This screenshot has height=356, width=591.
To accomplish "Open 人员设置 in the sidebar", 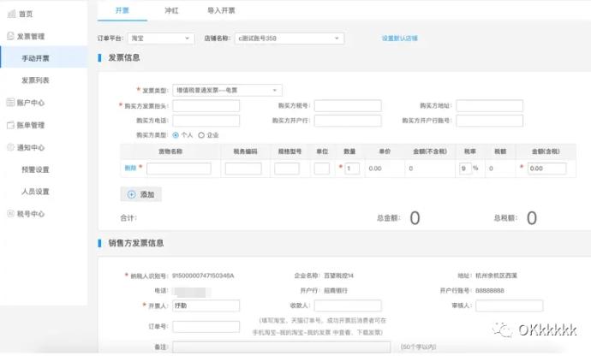I will point(35,192).
